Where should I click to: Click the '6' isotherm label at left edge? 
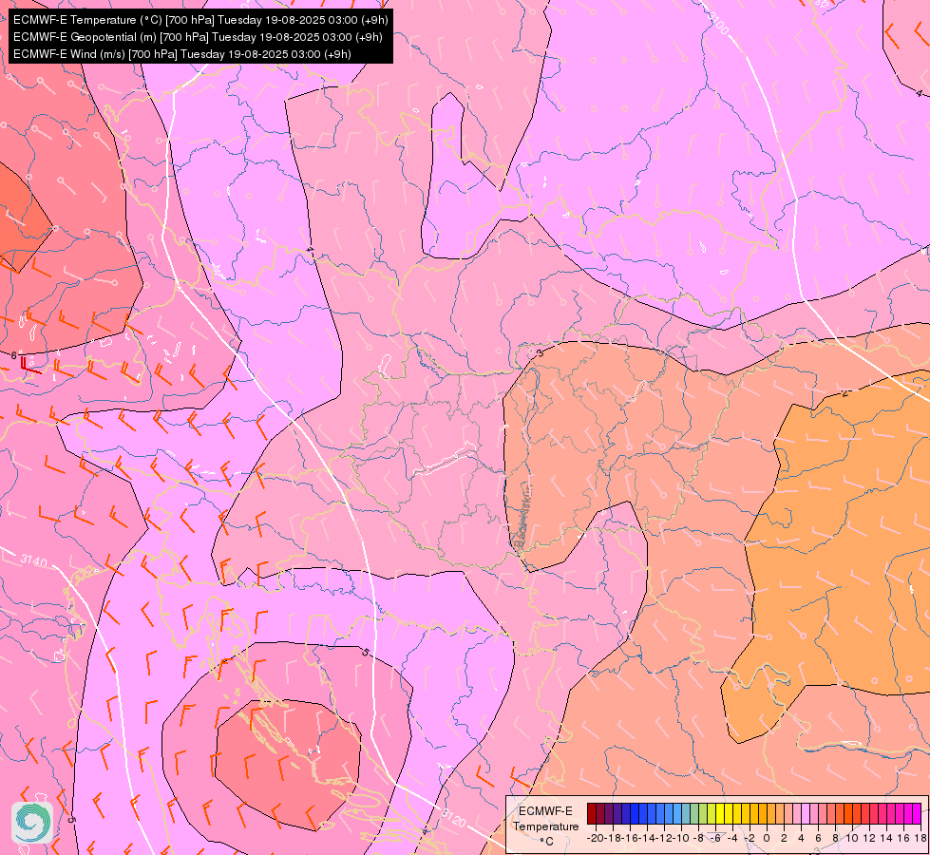pos(13,355)
